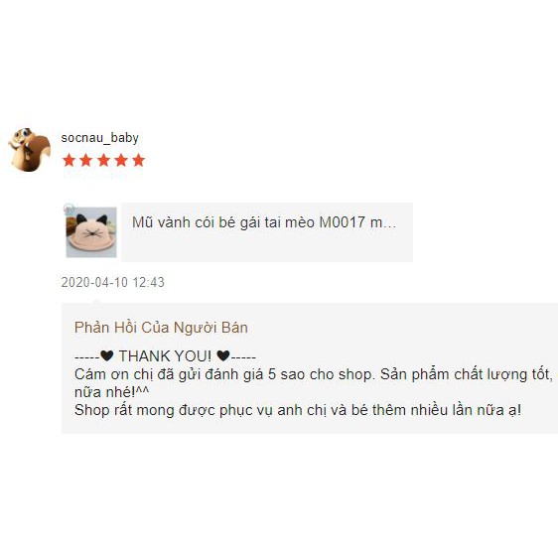
Task: Select the second rating star
Action: click(86, 160)
